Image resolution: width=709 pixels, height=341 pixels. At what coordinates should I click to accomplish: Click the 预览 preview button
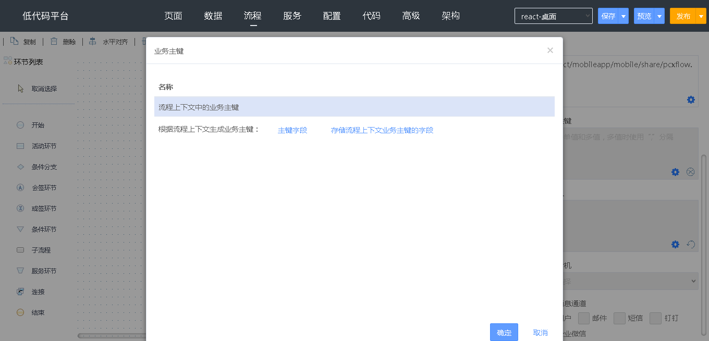644,16
